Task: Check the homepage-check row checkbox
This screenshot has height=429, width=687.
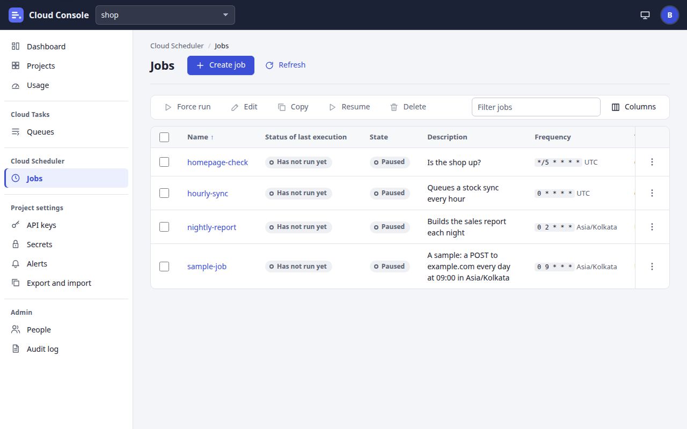Action: [x=164, y=162]
